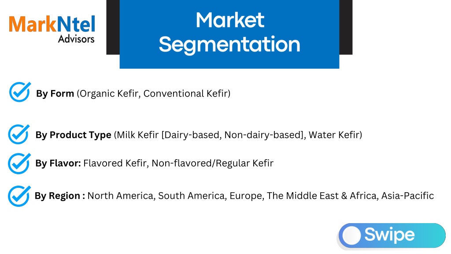
Task: Click the checkmark icon beside By Product Type
Action: click(19, 134)
